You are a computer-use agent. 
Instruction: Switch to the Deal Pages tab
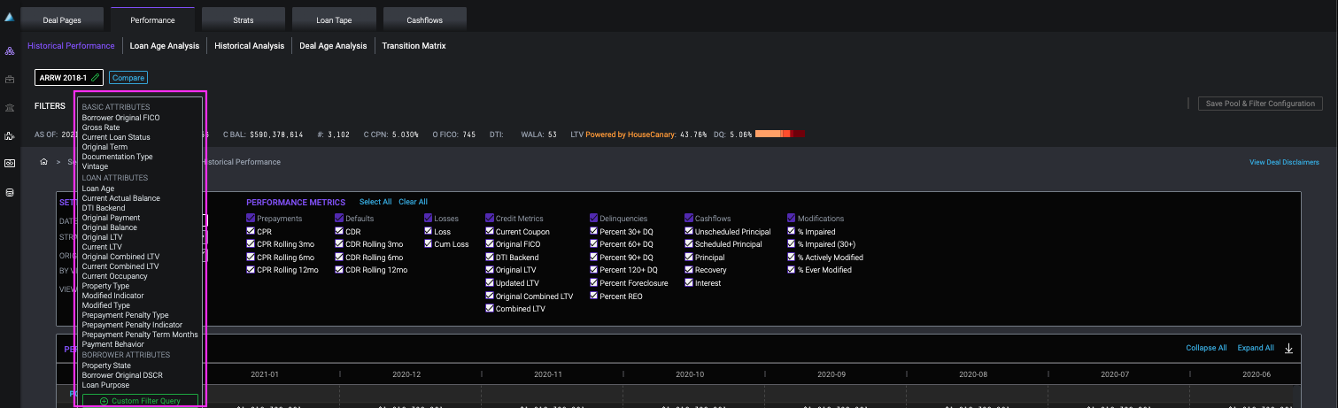[x=62, y=19]
